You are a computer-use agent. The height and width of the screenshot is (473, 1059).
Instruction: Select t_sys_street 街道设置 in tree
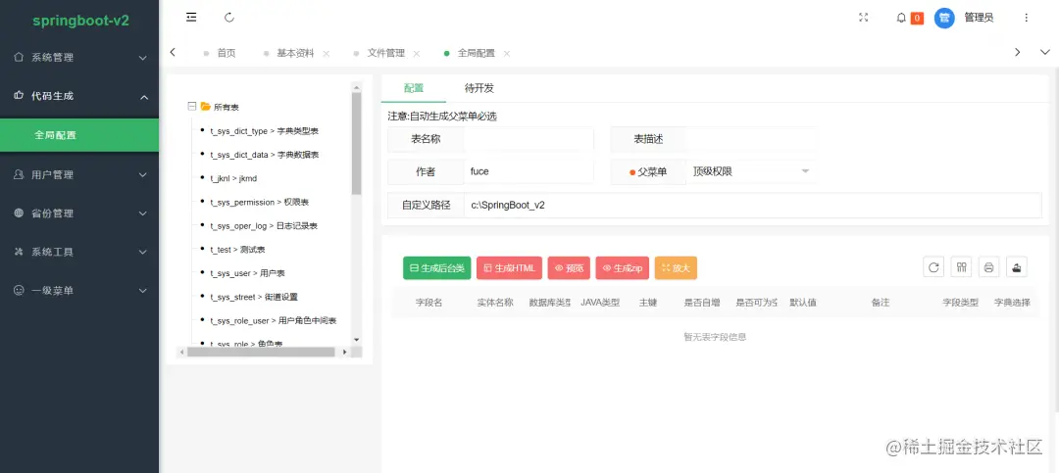(253, 297)
